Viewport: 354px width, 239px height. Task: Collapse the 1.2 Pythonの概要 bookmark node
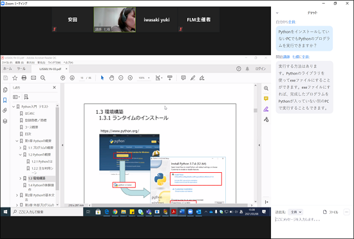pyautogui.click(x=21, y=155)
